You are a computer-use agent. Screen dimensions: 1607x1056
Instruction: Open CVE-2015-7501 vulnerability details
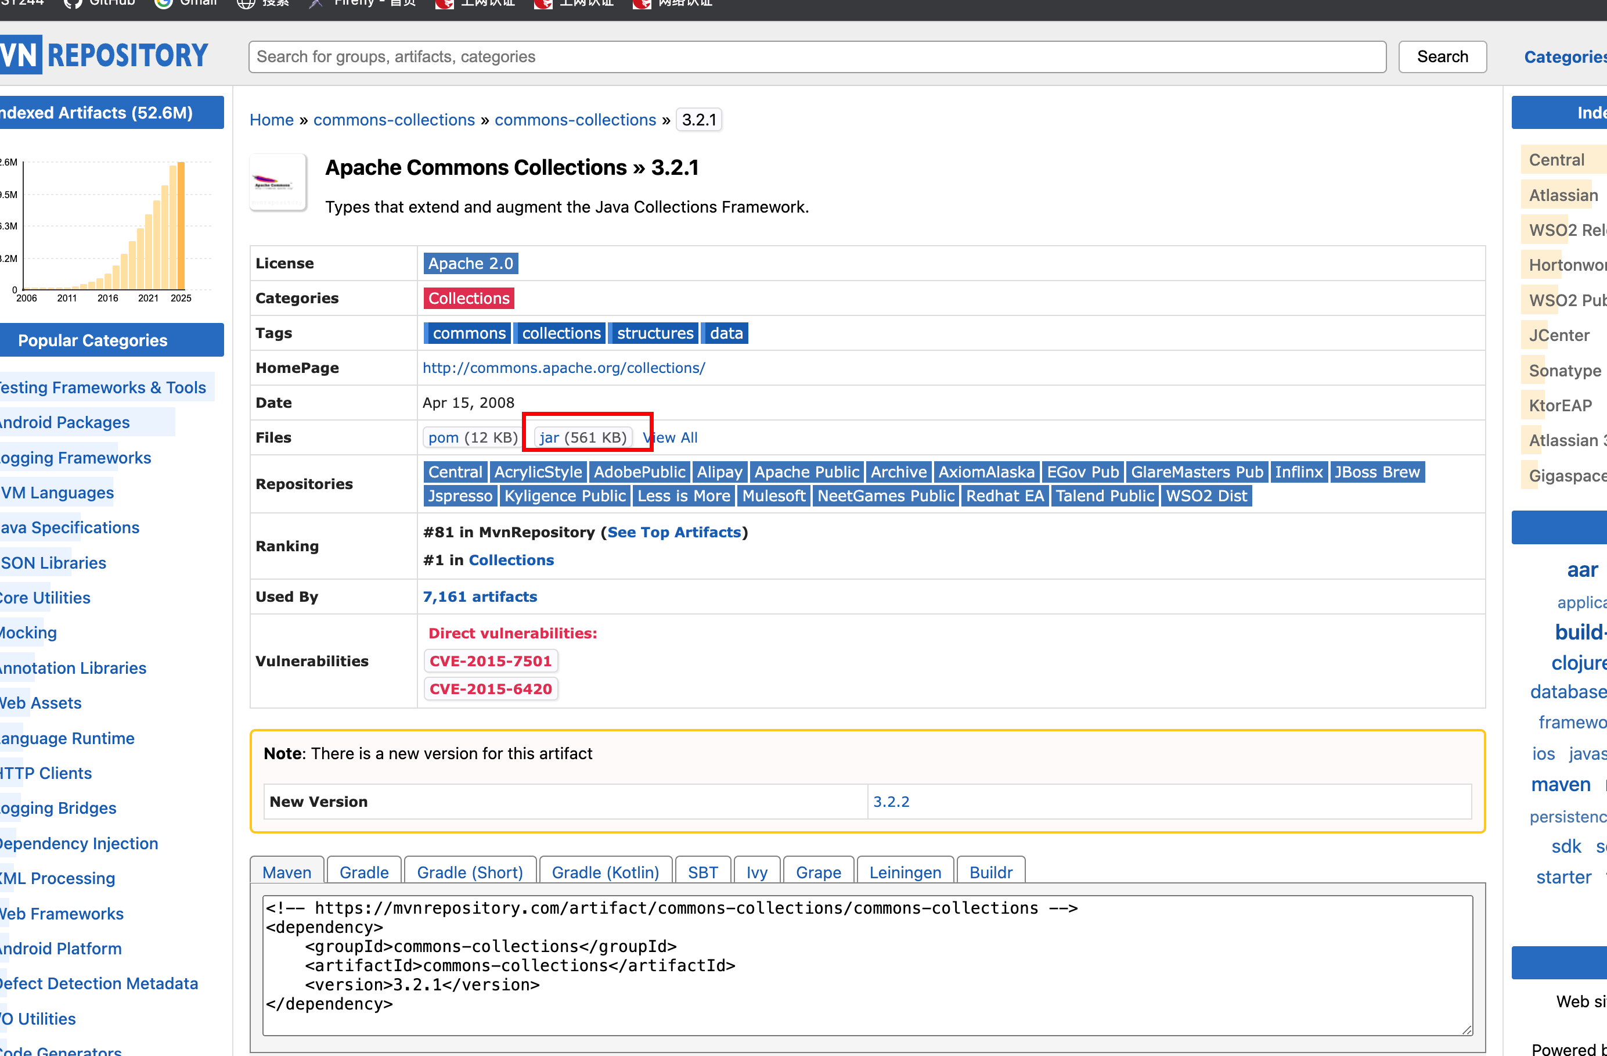(x=490, y=661)
